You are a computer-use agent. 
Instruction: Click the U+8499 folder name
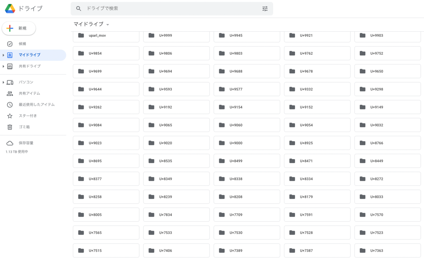point(236,161)
